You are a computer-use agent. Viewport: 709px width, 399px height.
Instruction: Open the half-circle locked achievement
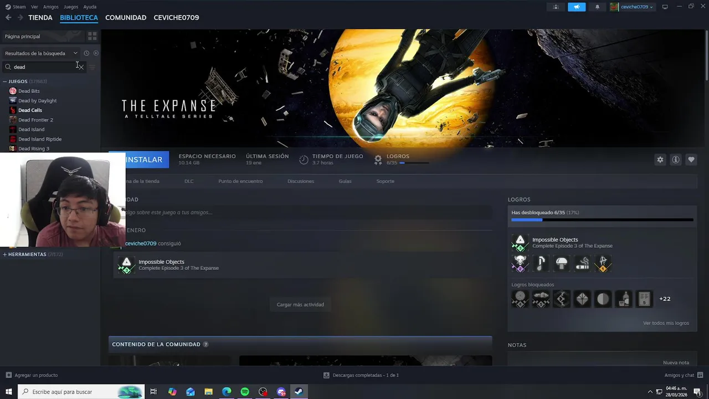point(603,299)
